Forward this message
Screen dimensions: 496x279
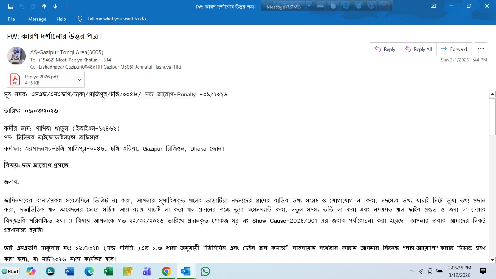(454, 49)
